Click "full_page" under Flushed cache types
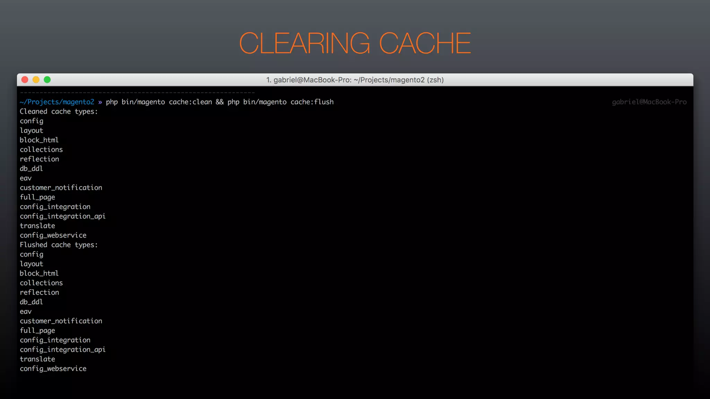The height and width of the screenshot is (399, 710). tap(37, 331)
